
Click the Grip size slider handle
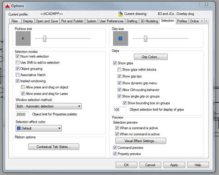[x=146, y=39]
